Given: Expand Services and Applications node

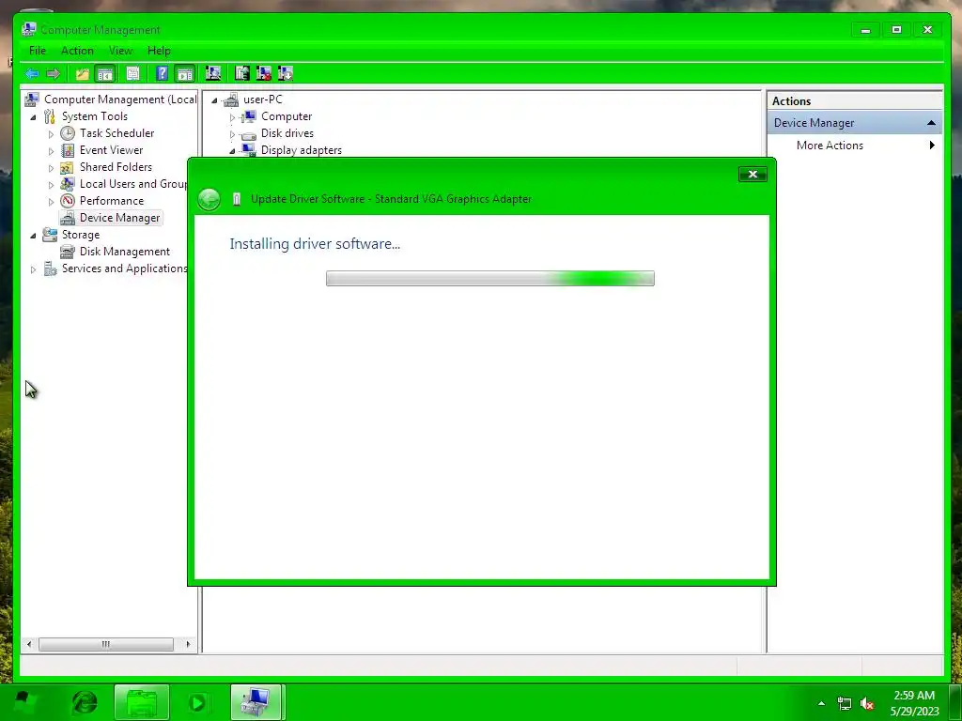Looking at the screenshot, I should coord(33,269).
